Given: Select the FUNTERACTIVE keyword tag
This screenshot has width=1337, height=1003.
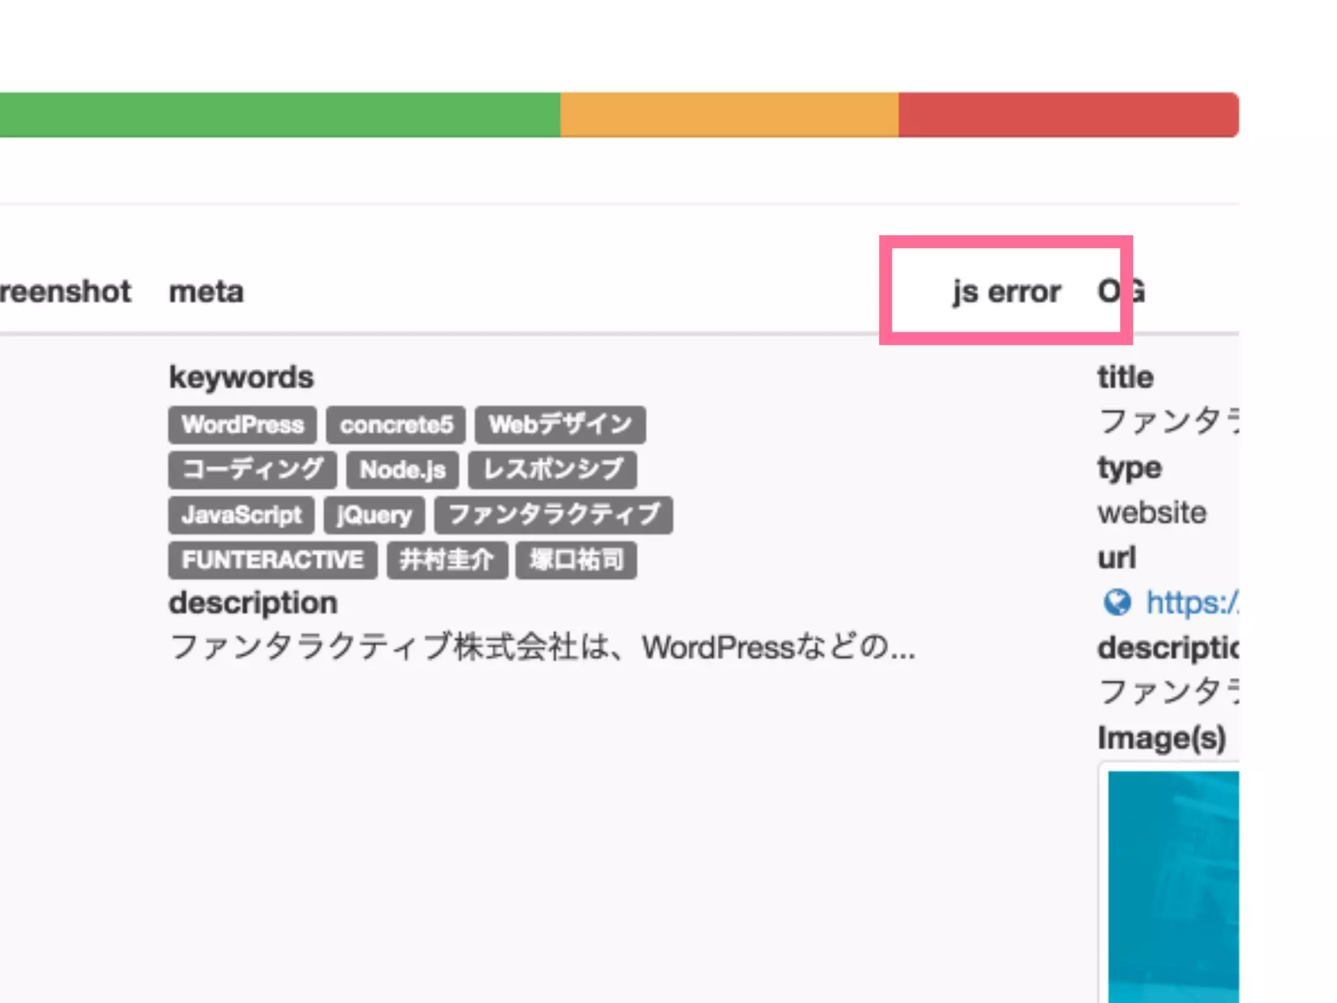Looking at the screenshot, I should point(272,560).
